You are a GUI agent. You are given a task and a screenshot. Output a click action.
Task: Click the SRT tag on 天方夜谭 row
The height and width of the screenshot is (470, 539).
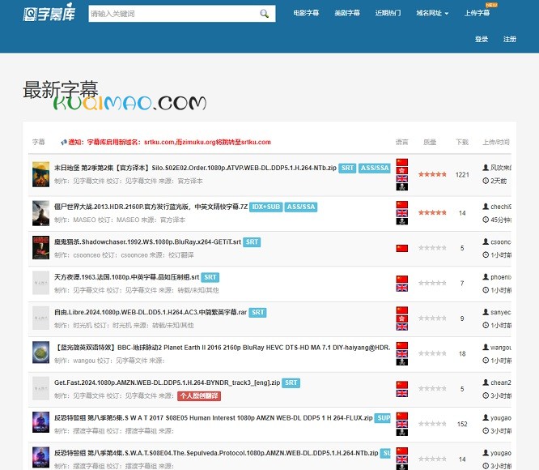(x=210, y=277)
